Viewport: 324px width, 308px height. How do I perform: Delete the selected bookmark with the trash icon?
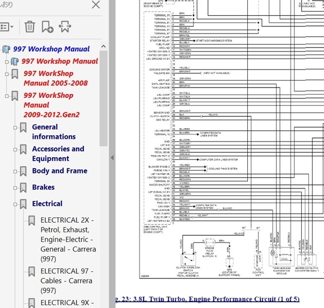pos(30,26)
